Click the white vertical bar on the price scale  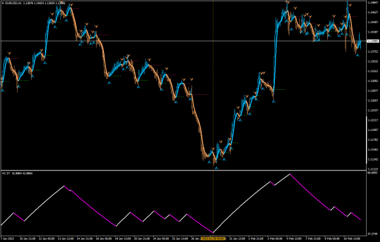coord(367,141)
